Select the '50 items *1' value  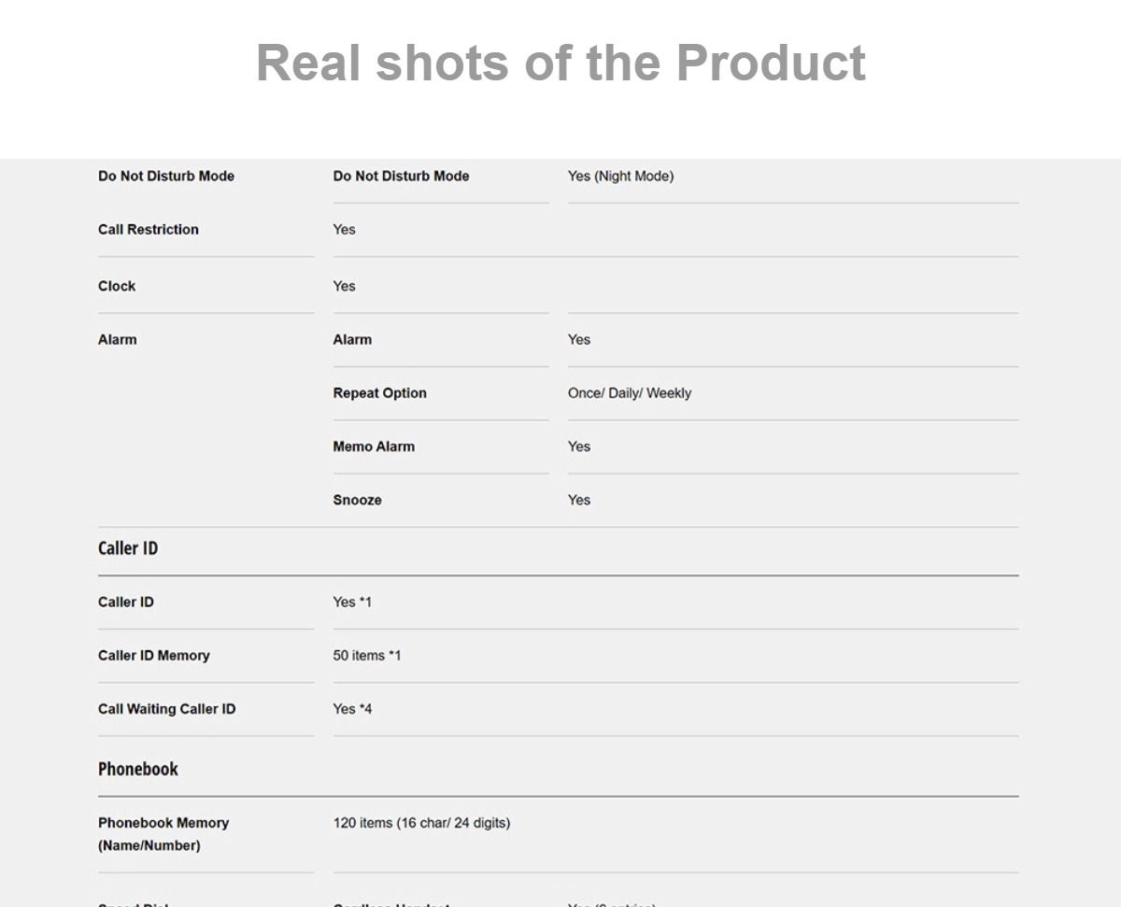(x=367, y=655)
